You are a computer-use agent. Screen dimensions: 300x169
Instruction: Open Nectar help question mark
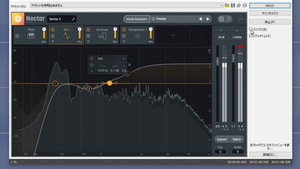228,19
